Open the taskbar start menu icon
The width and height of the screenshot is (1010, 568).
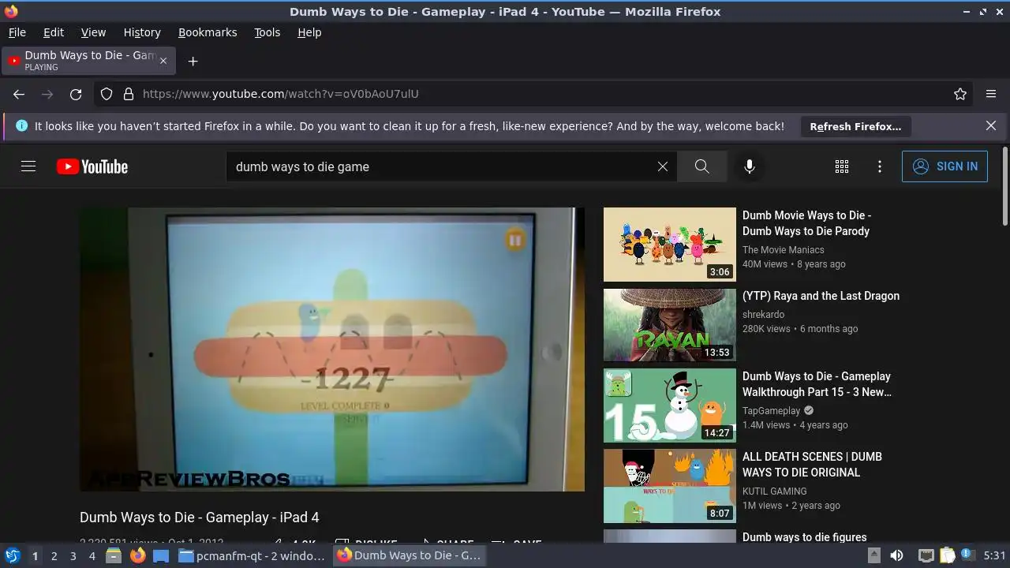pos(12,555)
